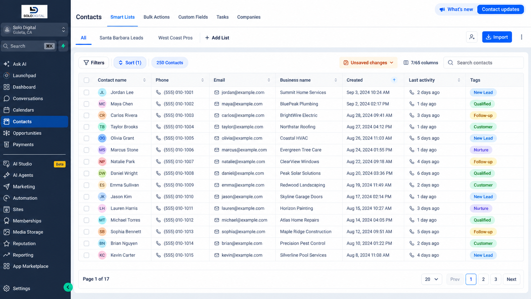
Task: Click the Search contacts field
Action: click(483, 63)
